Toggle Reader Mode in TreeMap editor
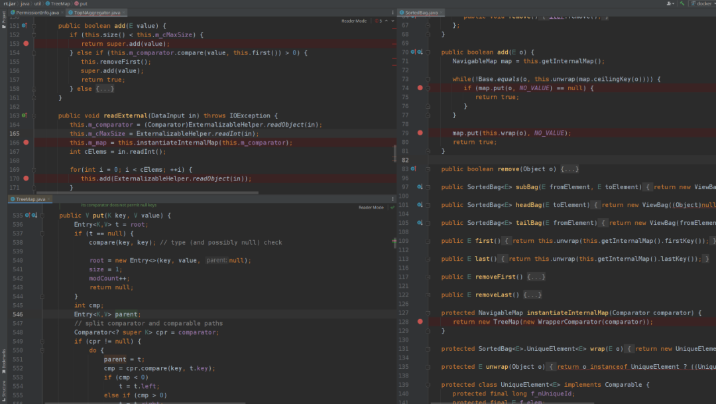This screenshot has height=404, width=716. (x=371, y=208)
